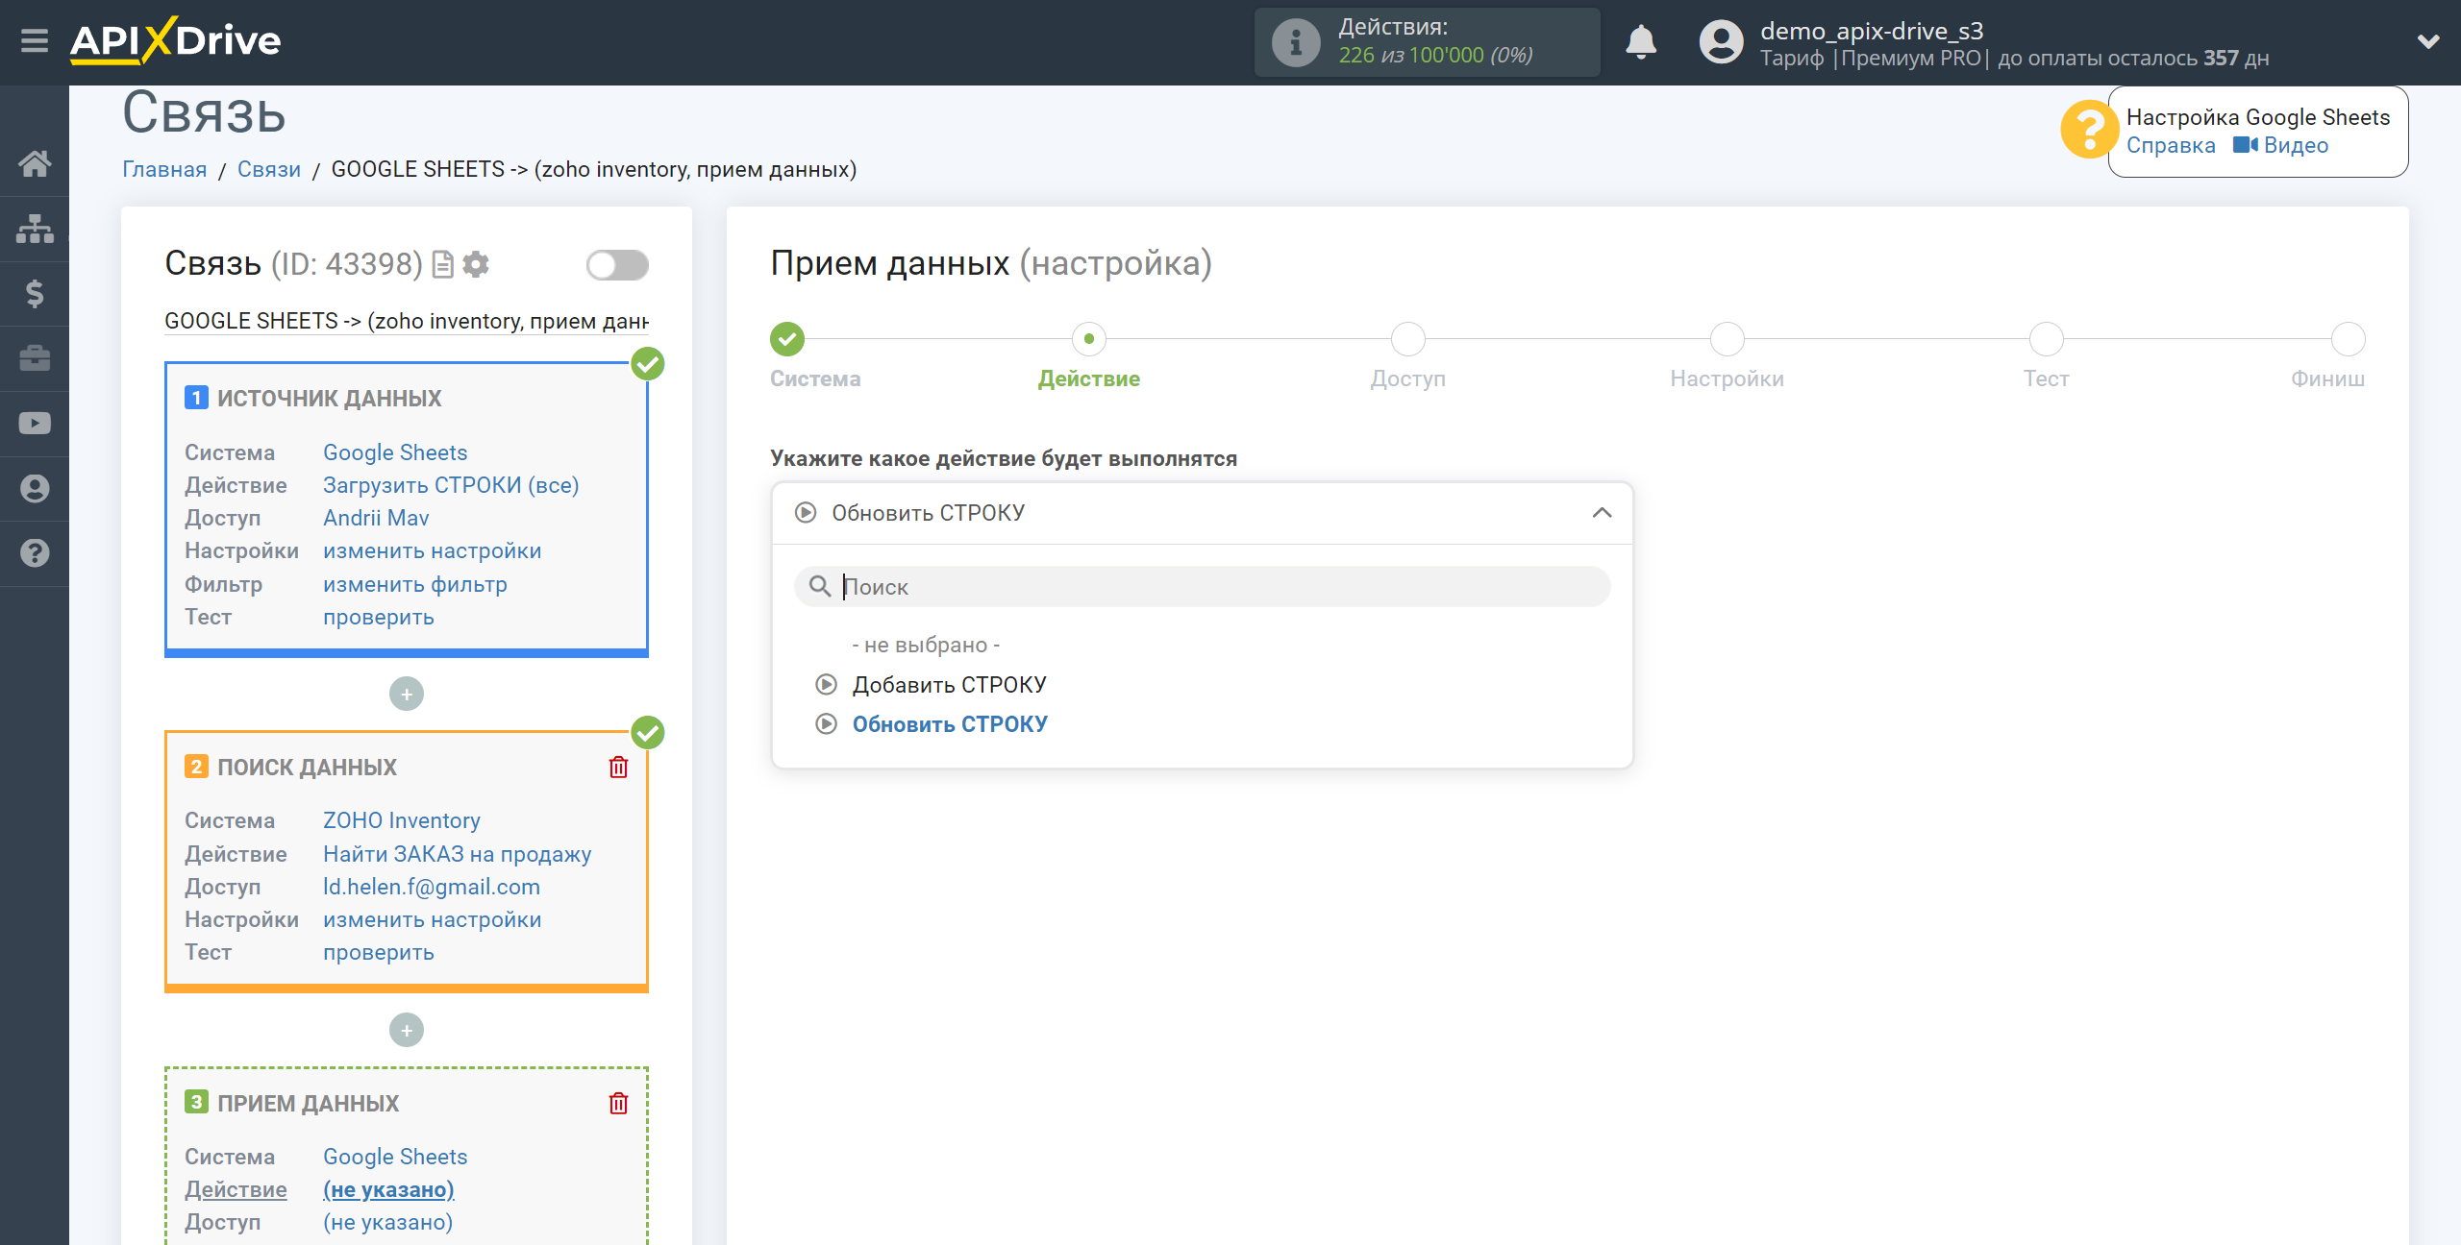Click source изменить настройки link
2461x1245 pixels.
pyautogui.click(x=433, y=550)
